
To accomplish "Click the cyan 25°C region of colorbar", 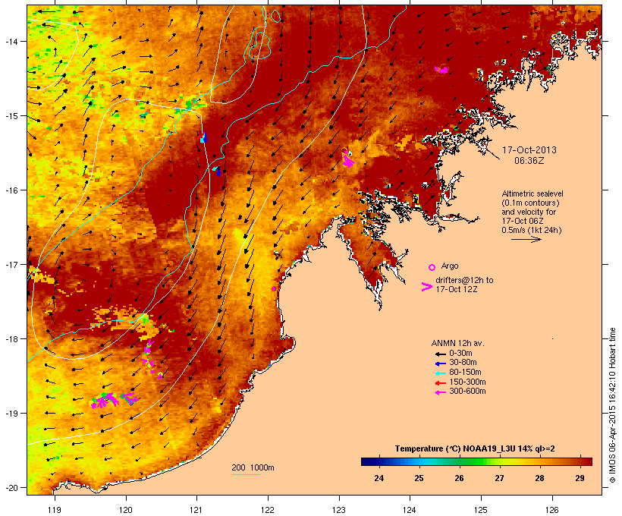I will [419, 461].
